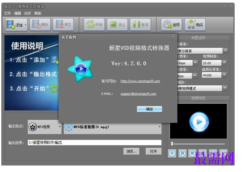Click the 预置选项 panel header
The width and height of the screenshot is (242, 172).
pos(198,38)
